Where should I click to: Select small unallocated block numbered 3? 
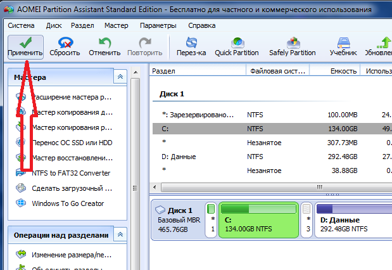pos(307,220)
